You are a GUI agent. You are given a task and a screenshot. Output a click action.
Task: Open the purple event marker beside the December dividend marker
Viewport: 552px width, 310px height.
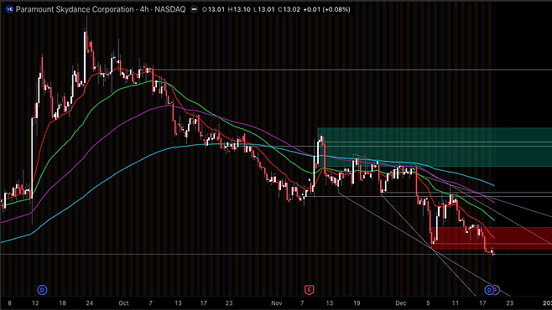[x=497, y=290]
